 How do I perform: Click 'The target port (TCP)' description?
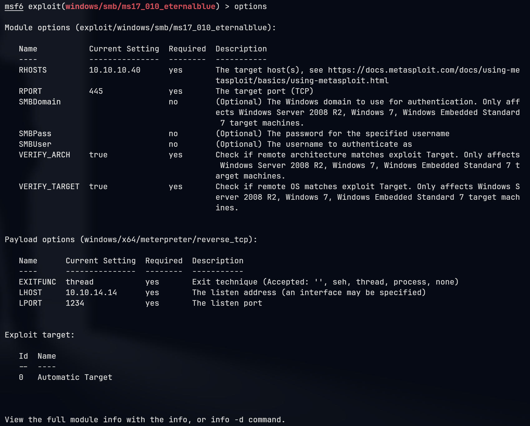(x=265, y=91)
